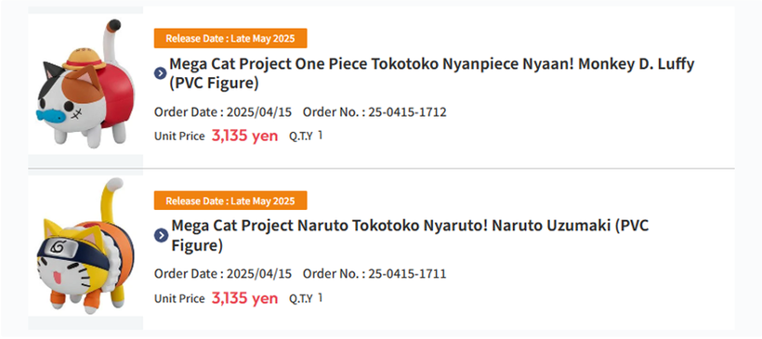The width and height of the screenshot is (762, 339).
Task: Click the orange Release Date badge on the Naruto order
Action: pyautogui.click(x=230, y=201)
